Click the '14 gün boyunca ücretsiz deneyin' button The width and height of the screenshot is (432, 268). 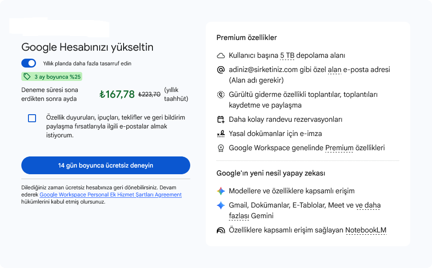[106, 165]
